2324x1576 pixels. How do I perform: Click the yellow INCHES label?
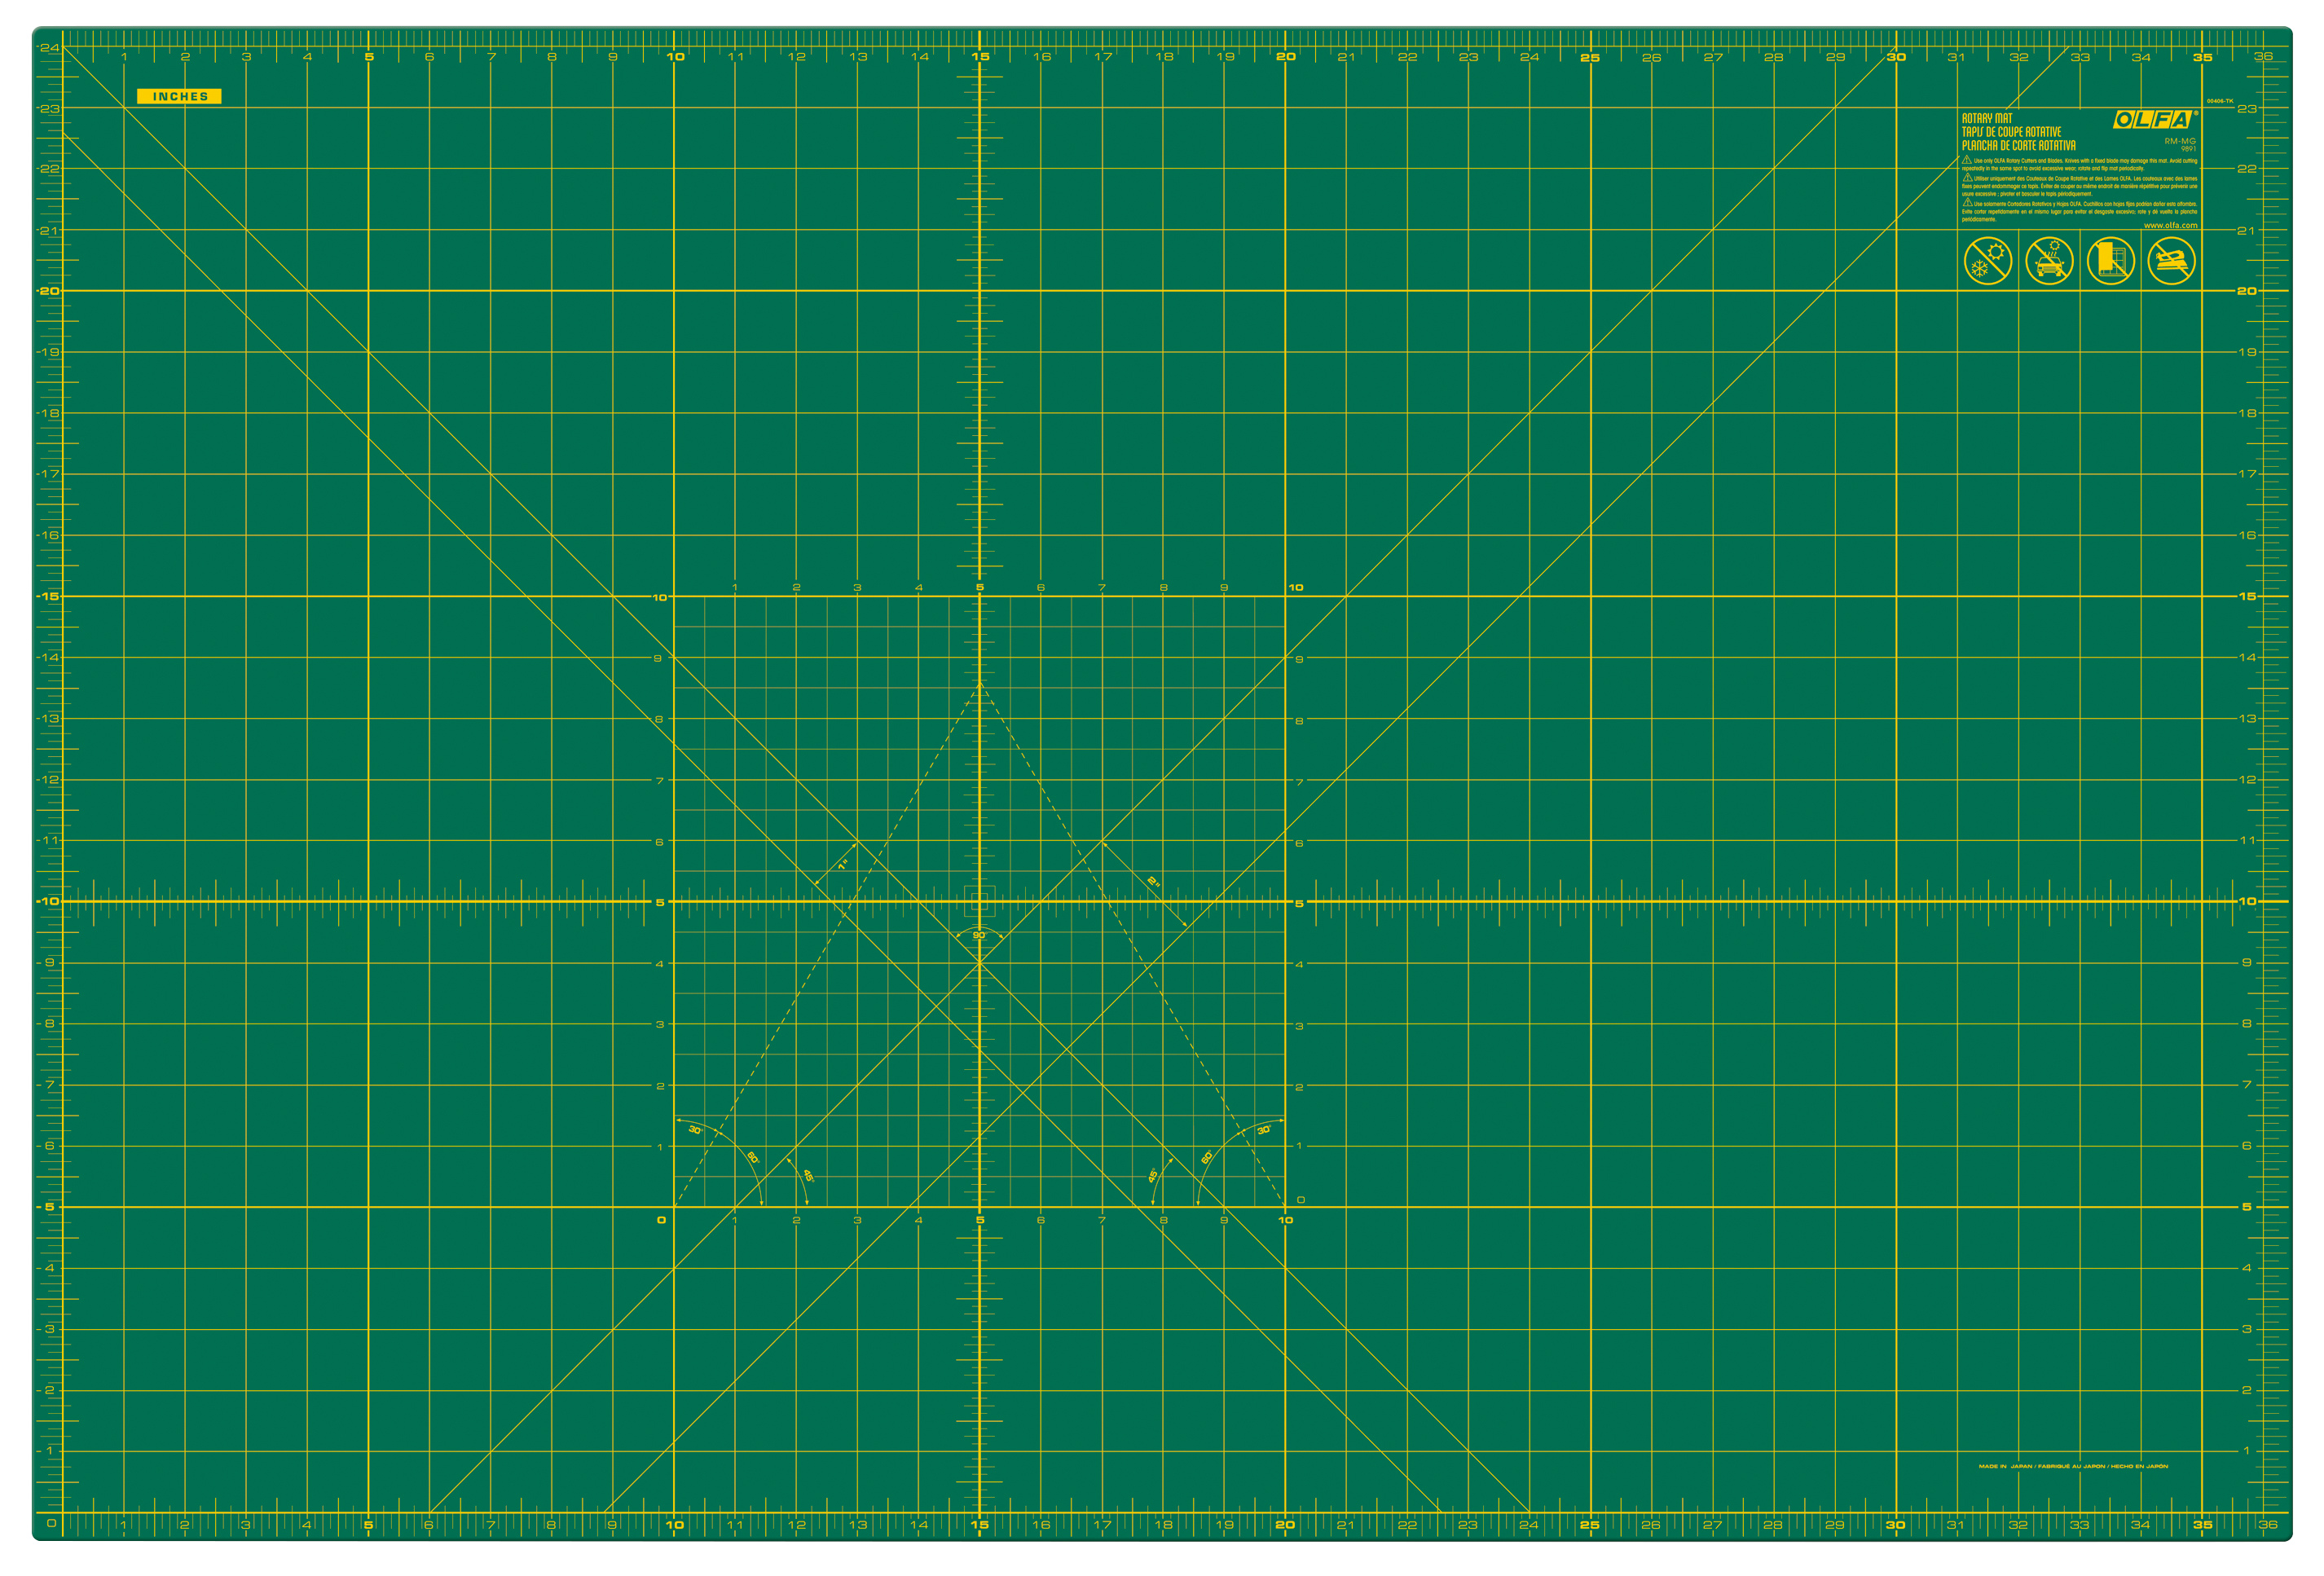pyautogui.click(x=179, y=97)
